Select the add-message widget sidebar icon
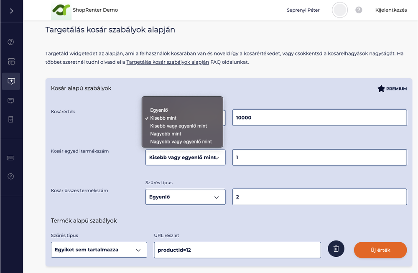418x273 pixels. 11,81
